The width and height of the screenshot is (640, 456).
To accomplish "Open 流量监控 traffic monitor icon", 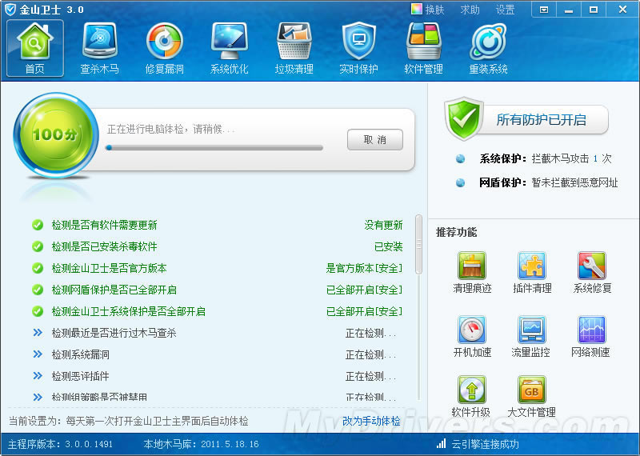I will (x=531, y=330).
